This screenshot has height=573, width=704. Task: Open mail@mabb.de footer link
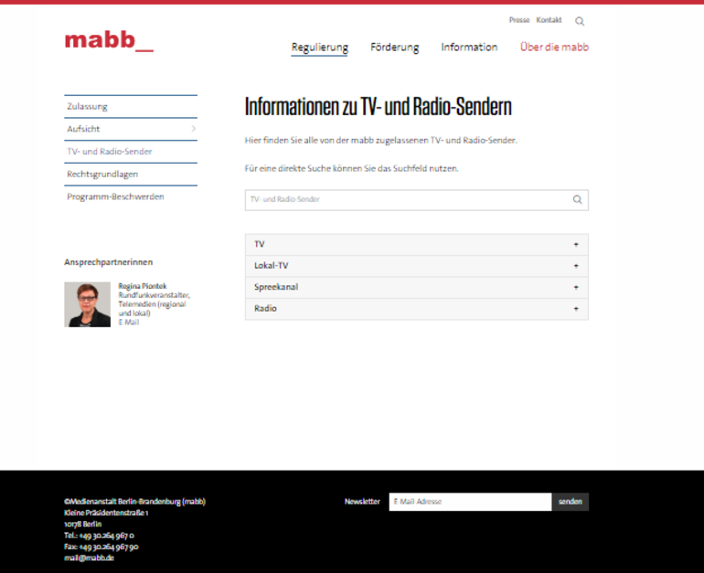(x=89, y=557)
